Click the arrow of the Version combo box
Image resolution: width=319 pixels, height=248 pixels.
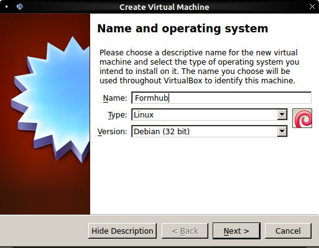(x=282, y=131)
